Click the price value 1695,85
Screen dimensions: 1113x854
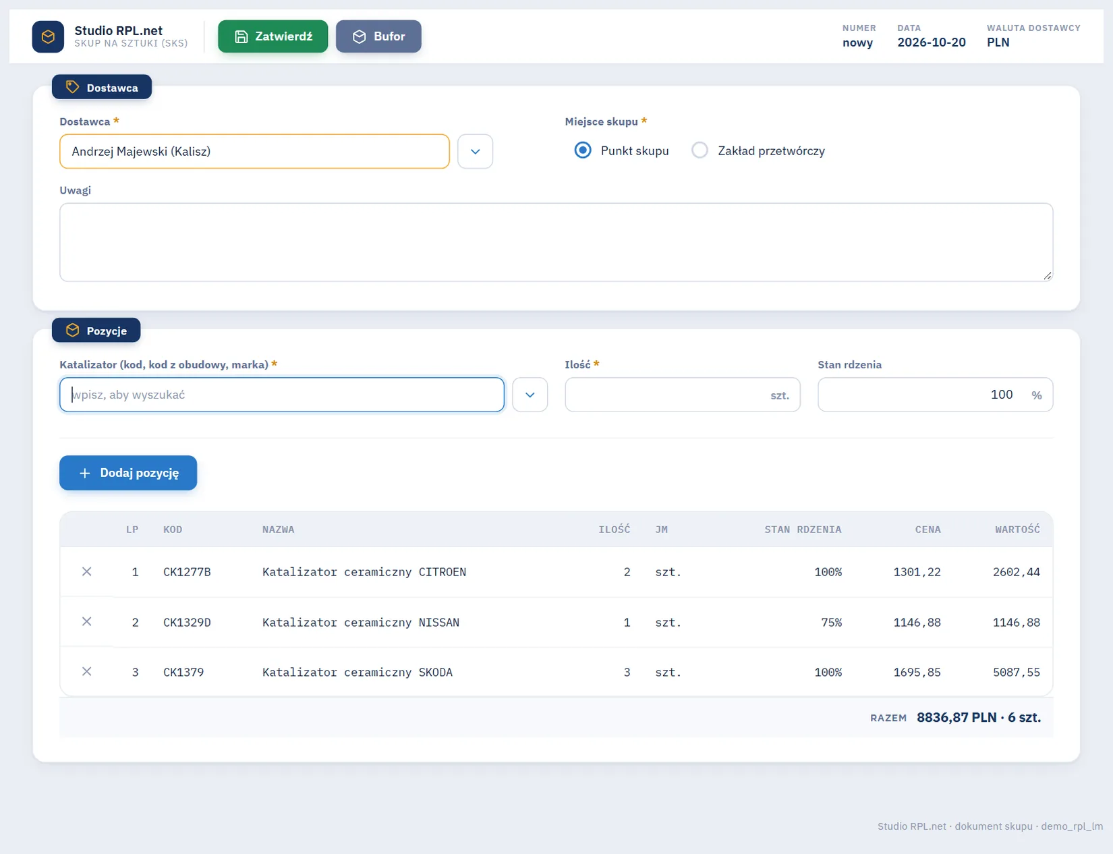click(917, 673)
